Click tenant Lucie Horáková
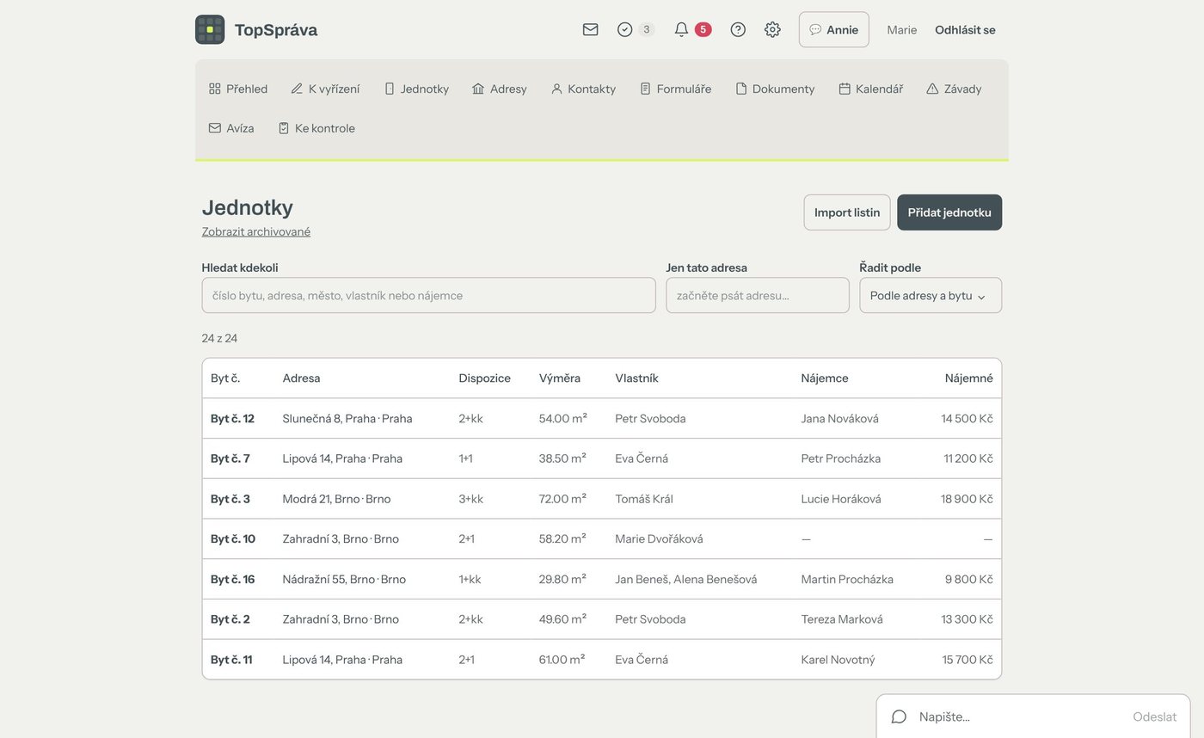The image size is (1204, 738). [841, 499]
